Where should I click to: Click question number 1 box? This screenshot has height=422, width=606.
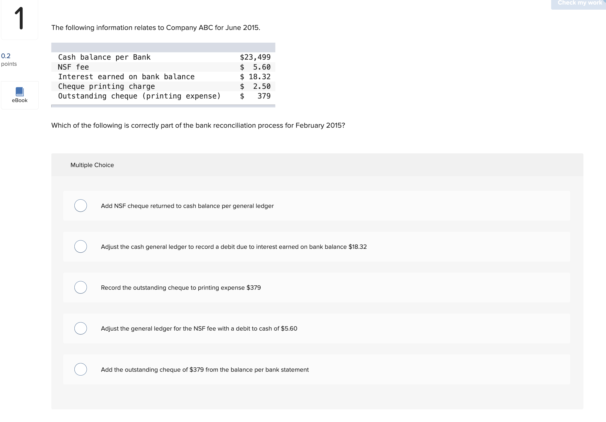19,19
